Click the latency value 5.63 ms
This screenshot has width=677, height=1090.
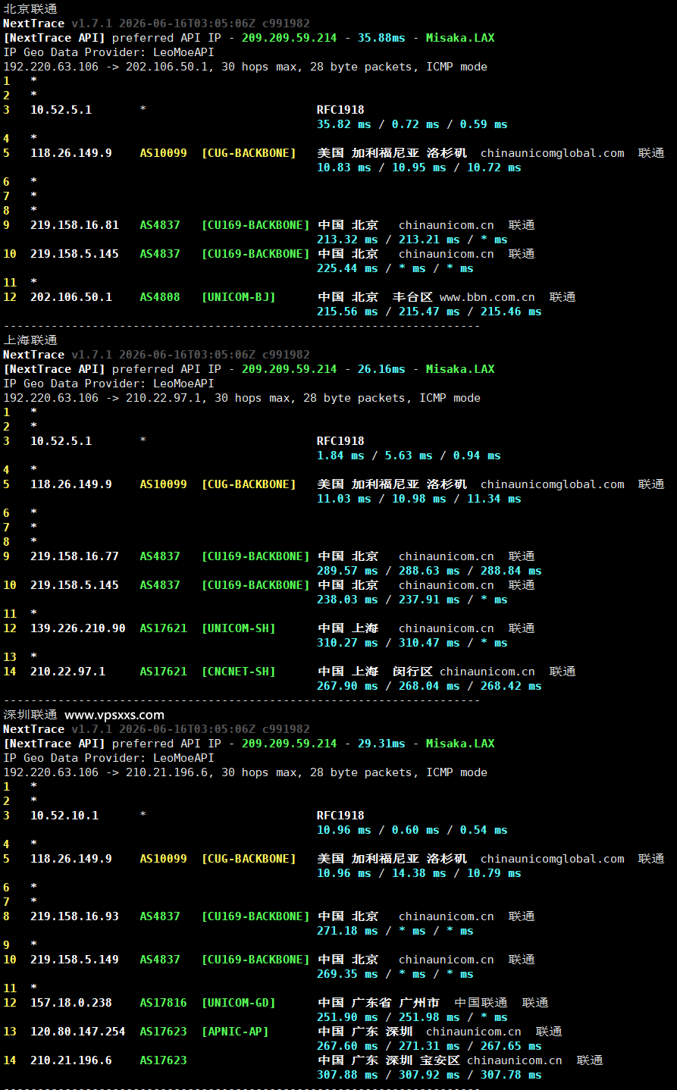409,456
